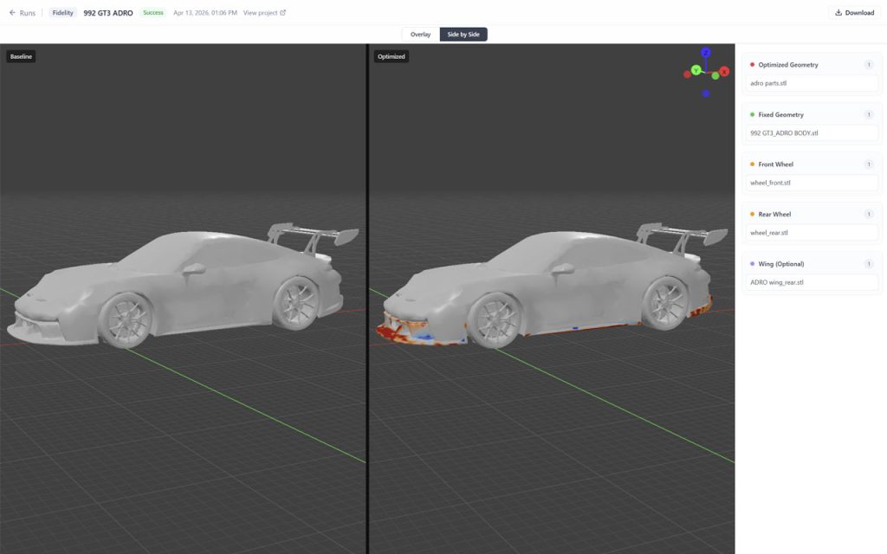The height and width of the screenshot is (554, 887).
Task: Open the external link icon beside View project
Action: point(283,12)
